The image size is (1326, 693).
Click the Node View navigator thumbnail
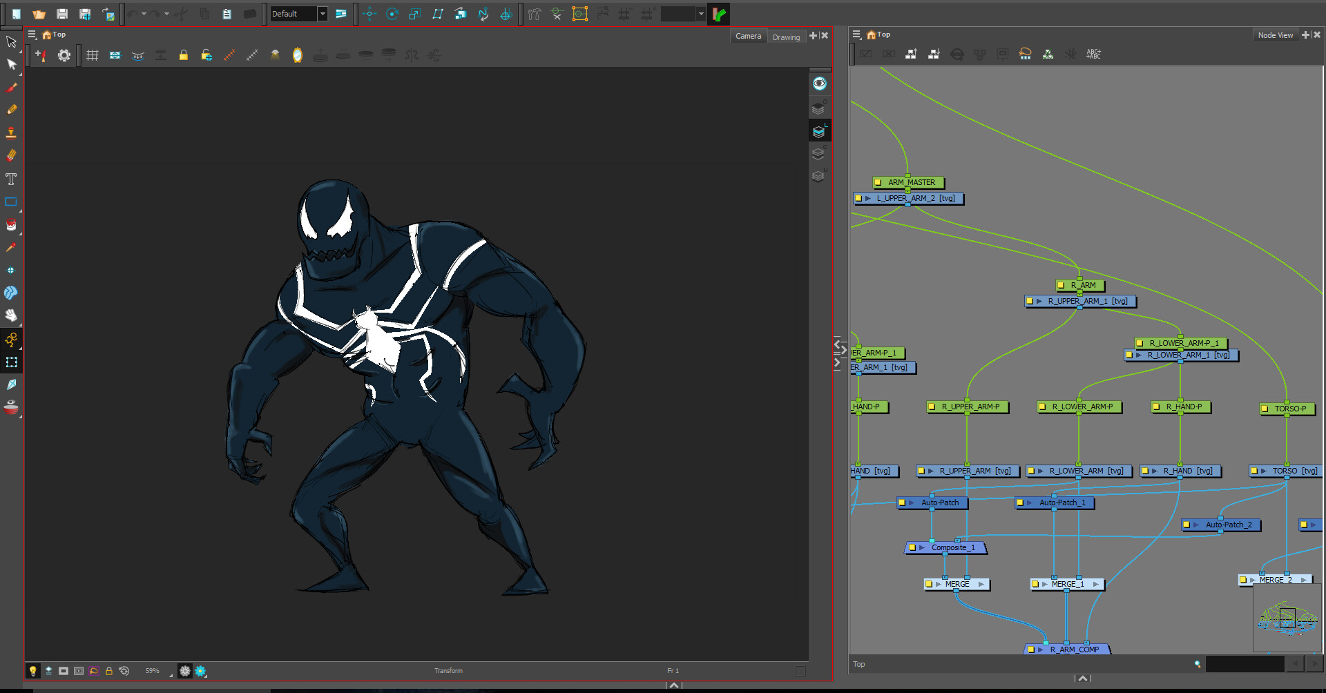[x=1288, y=617]
